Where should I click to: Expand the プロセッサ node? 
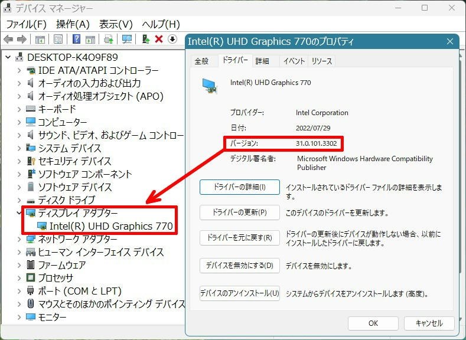pos(19,278)
